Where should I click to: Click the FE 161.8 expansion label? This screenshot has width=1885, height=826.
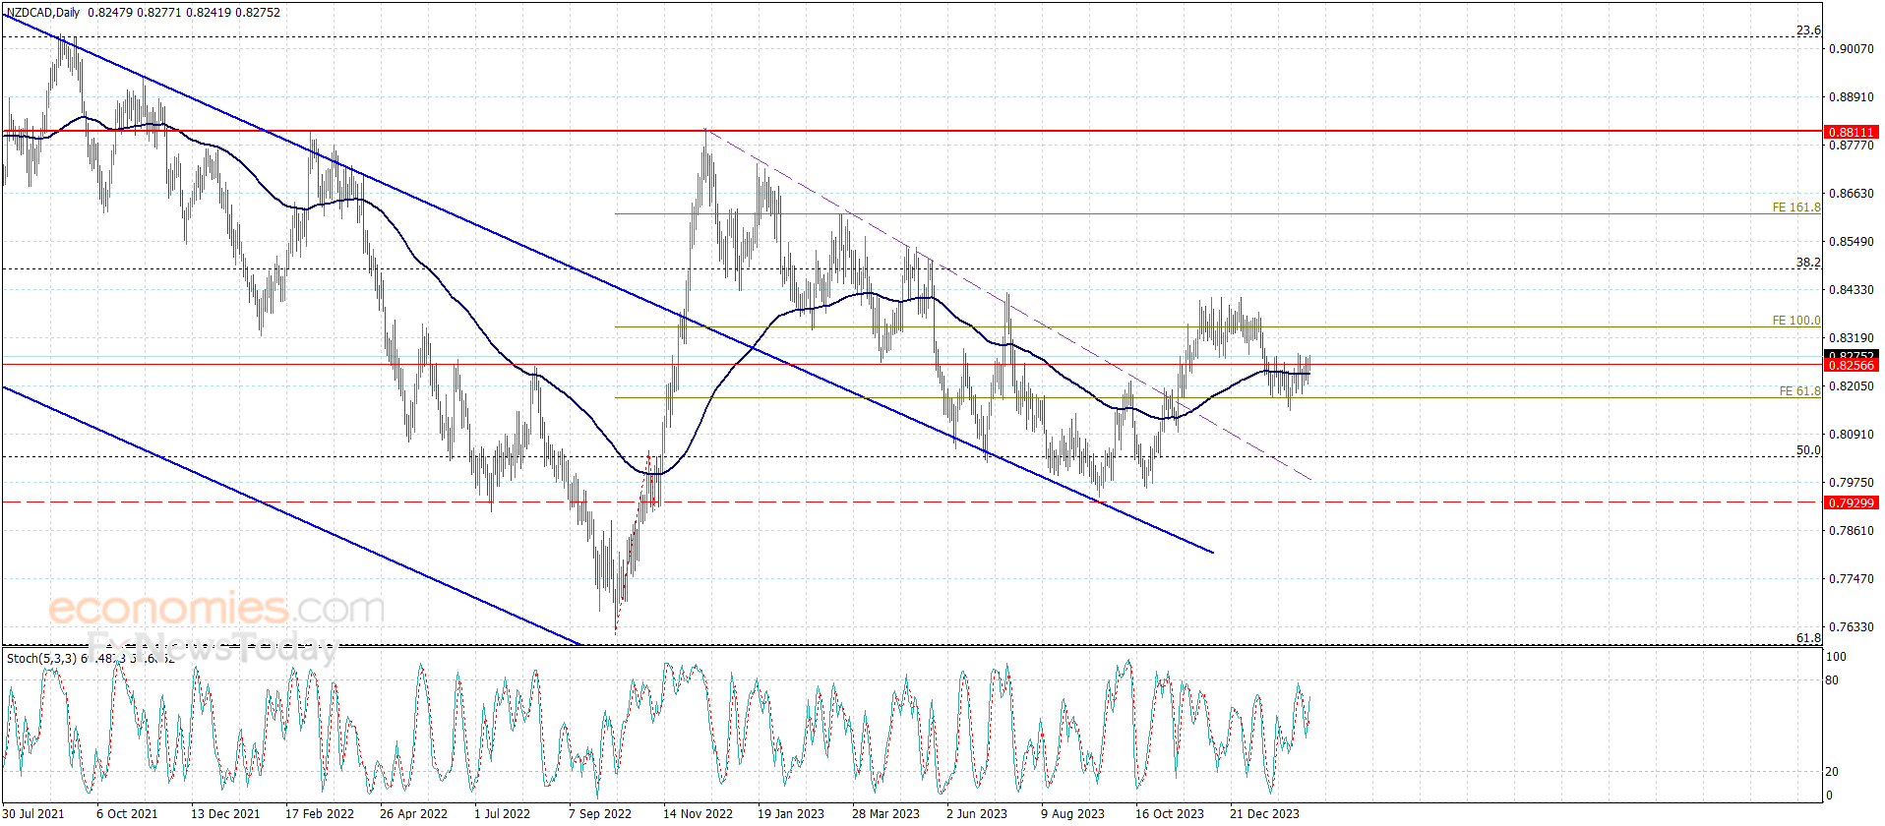point(1796,207)
